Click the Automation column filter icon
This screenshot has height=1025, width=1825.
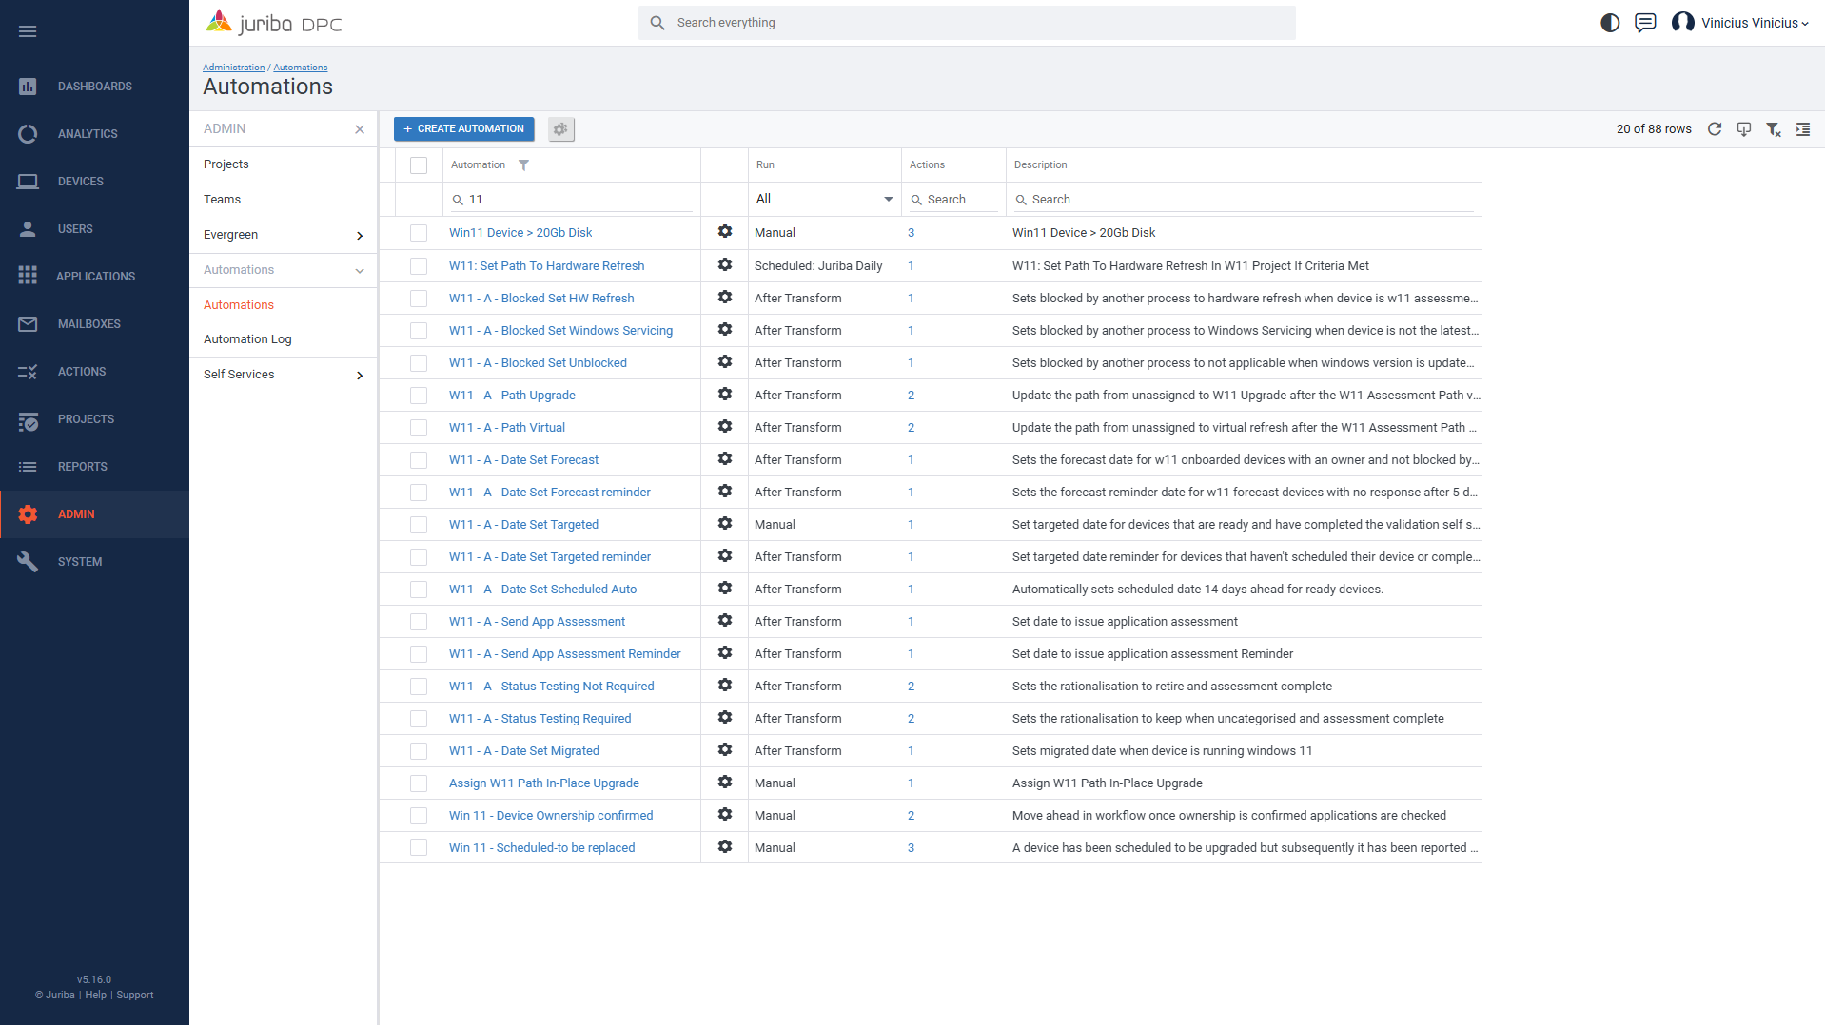(523, 165)
